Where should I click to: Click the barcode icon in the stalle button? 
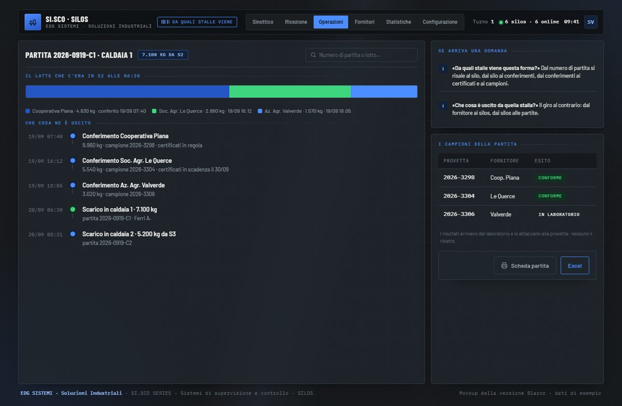pos(165,22)
